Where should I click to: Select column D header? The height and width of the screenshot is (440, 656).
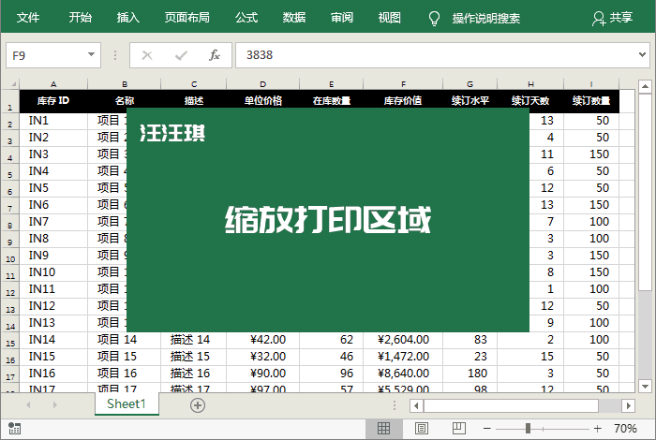(x=262, y=84)
